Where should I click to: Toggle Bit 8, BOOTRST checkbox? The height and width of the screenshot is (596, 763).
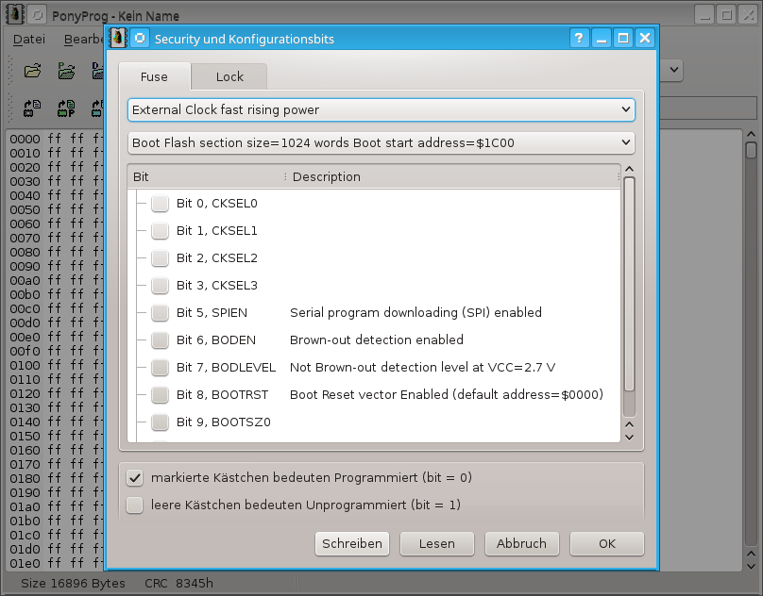pyautogui.click(x=160, y=394)
